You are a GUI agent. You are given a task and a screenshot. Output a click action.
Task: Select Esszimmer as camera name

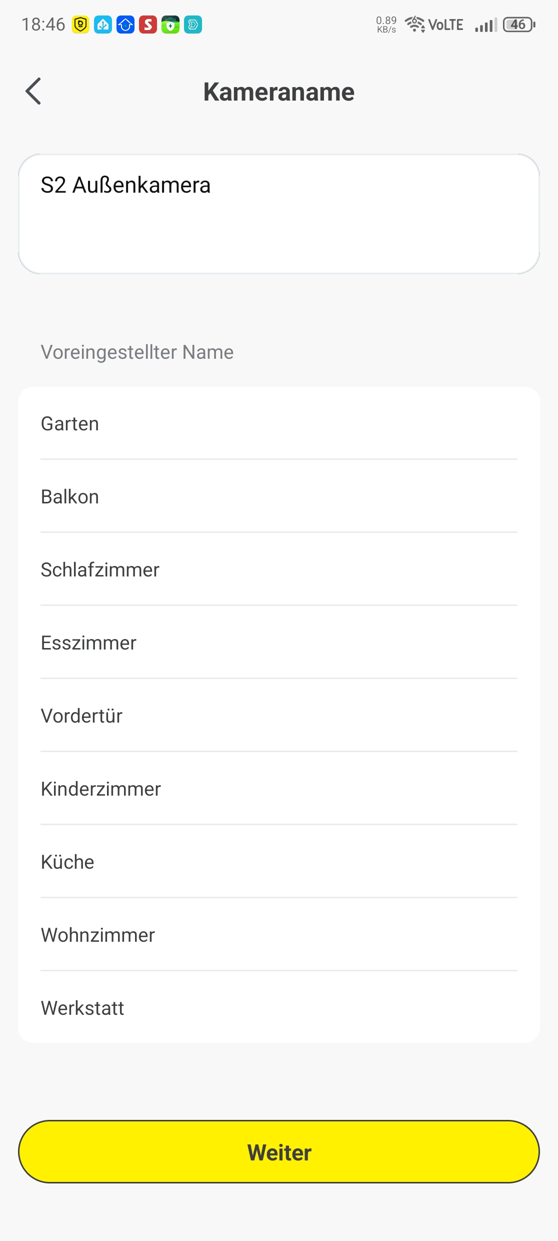[x=279, y=643]
